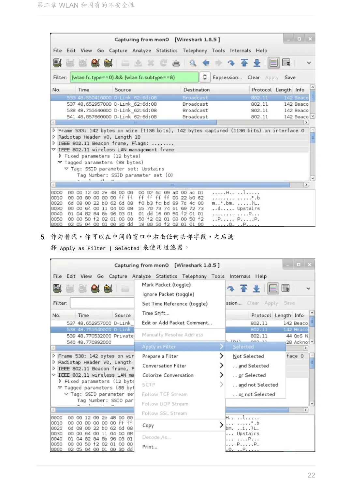This screenshot has height=498, width=352.
Task: Jump to last packet icon in upper toolbar
Action: click(x=257, y=63)
